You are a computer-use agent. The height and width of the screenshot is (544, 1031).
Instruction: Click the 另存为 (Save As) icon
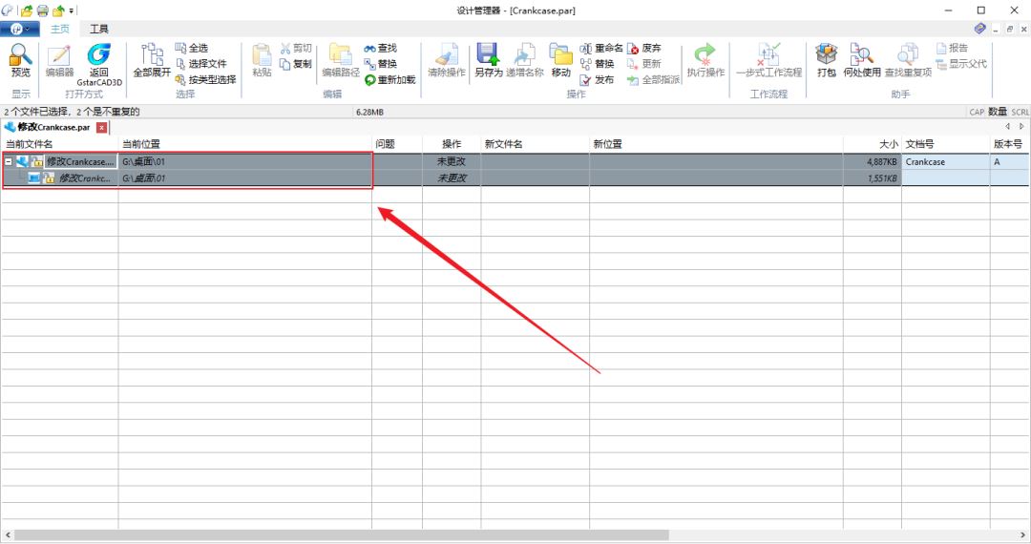point(488,59)
